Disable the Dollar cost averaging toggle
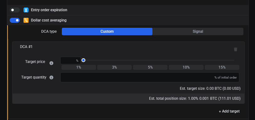The image size is (255, 120). tap(15, 20)
